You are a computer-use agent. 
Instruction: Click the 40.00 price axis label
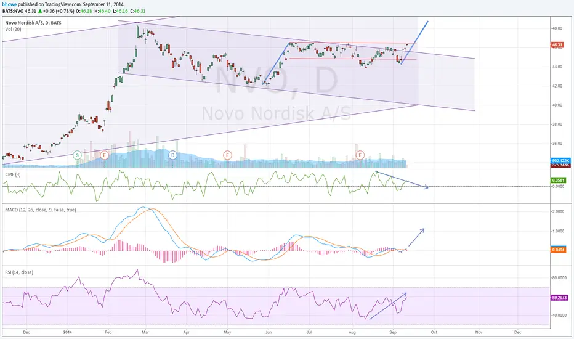[x=557, y=105]
